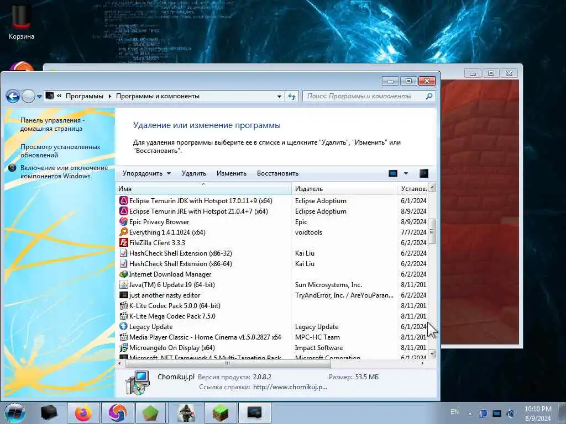
Task: Select the Sun Microsystems, Inc. publisher cell
Action: point(328,285)
